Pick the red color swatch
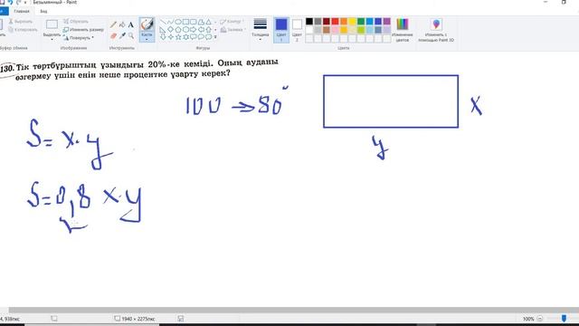This screenshot has width=579, height=326. coord(335,22)
